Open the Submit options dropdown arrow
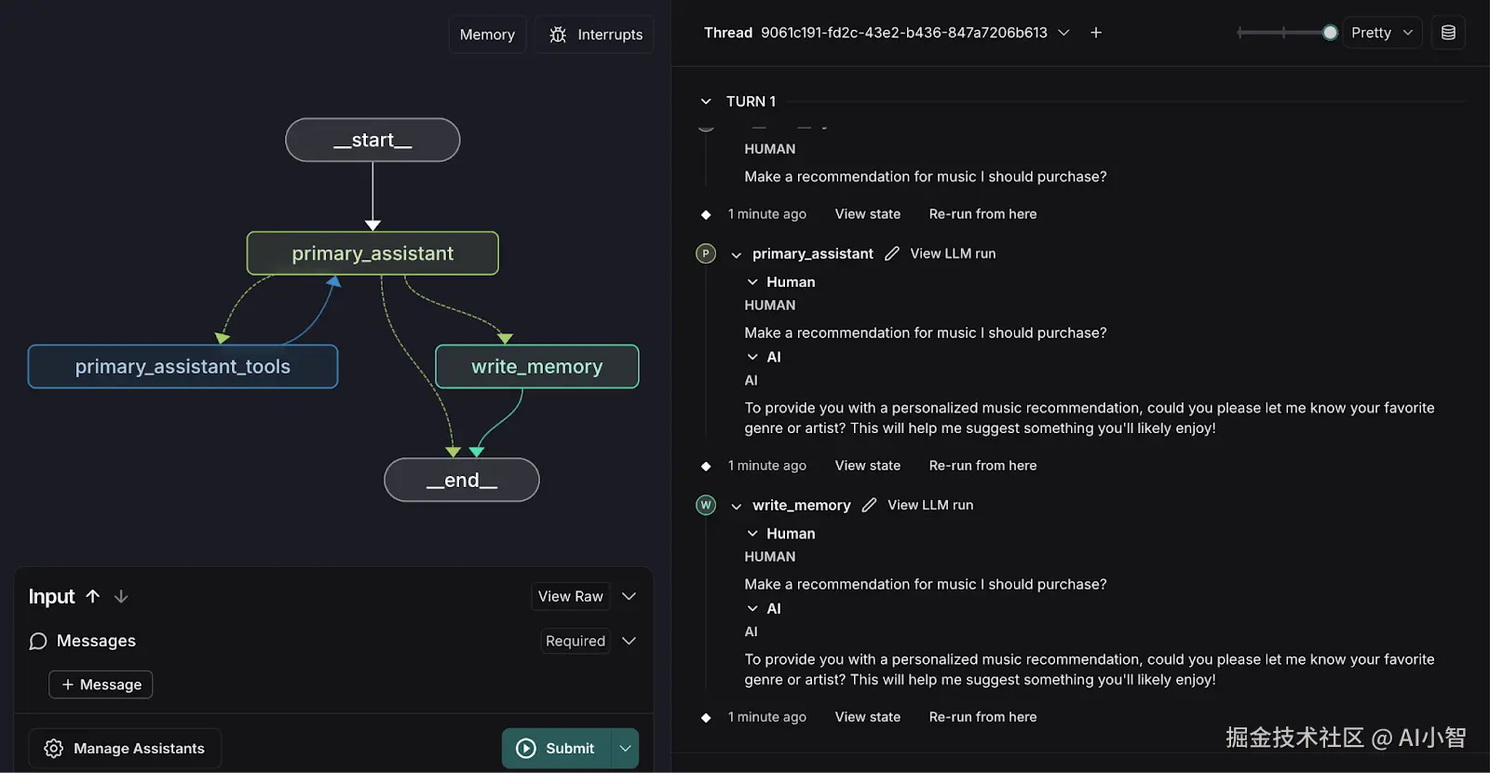Image resolution: width=1490 pixels, height=773 pixels. pos(626,749)
